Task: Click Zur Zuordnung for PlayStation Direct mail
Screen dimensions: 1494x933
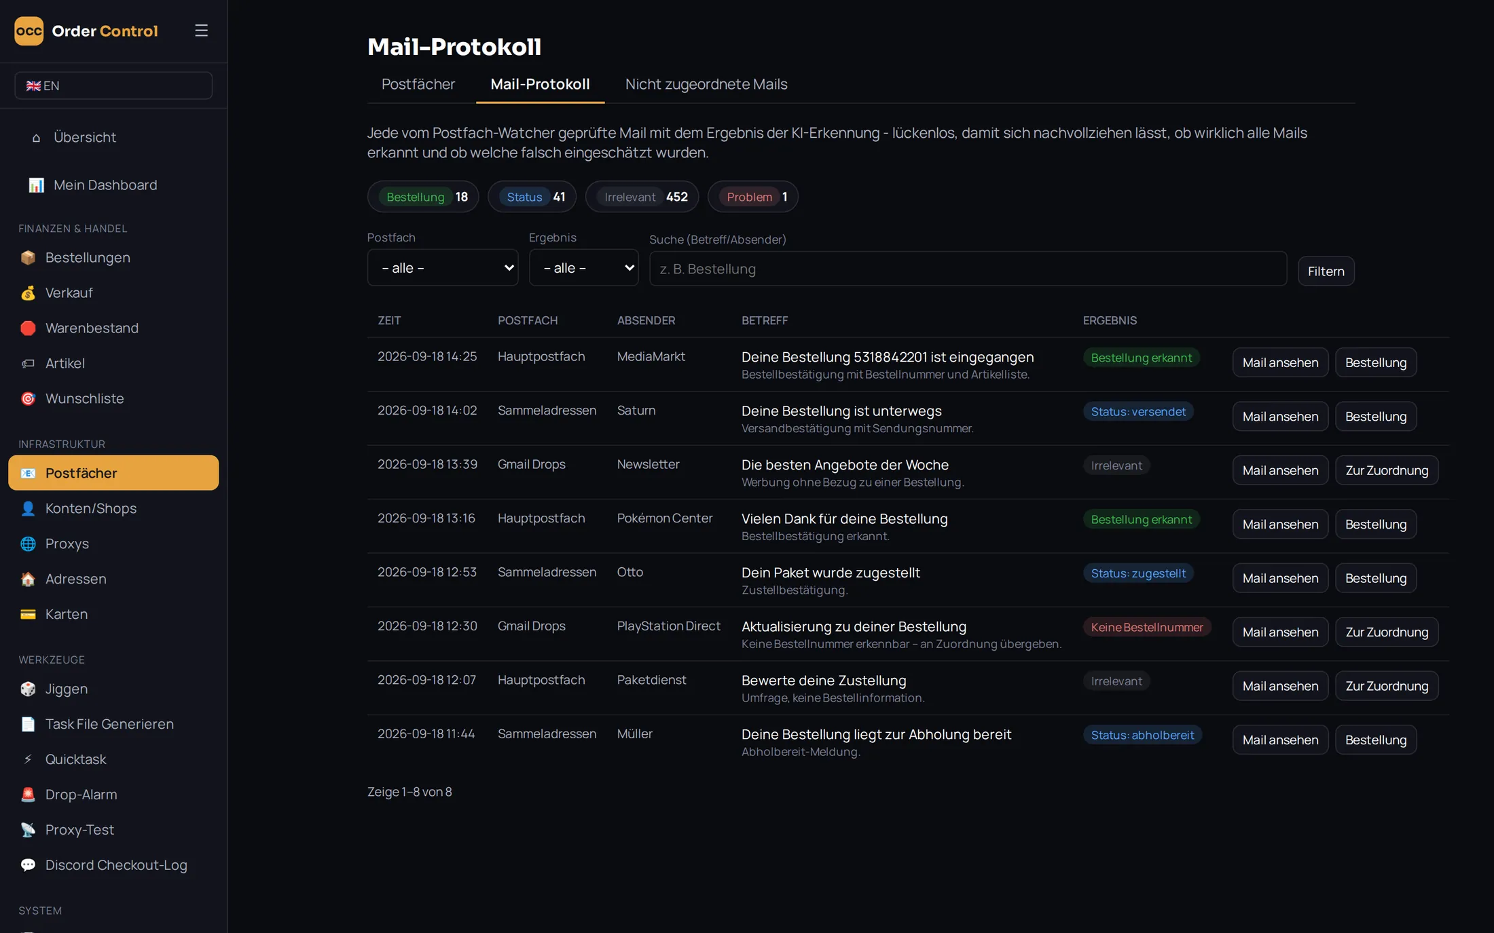Action: pos(1387,632)
